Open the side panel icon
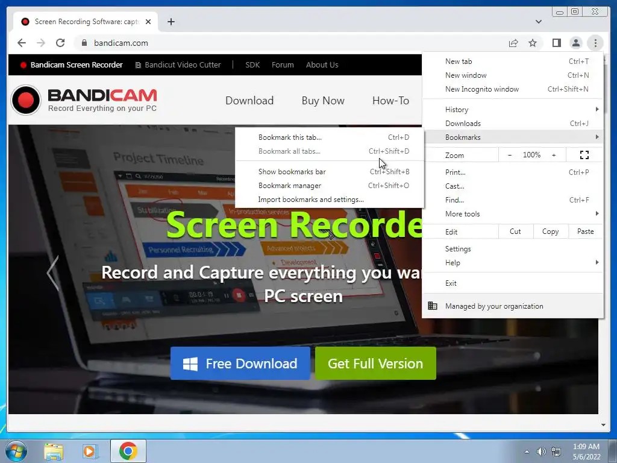The height and width of the screenshot is (463, 617). (x=556, y=43)
